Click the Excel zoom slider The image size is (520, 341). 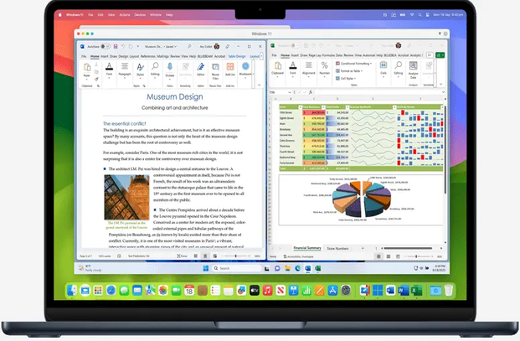(420, 256)
